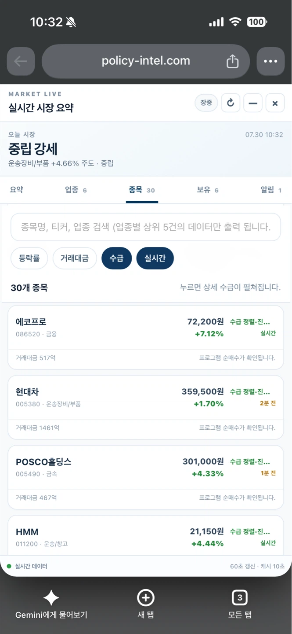Focus the stock search field
This screenshot has width=292, height=634.
pos(146,227)
